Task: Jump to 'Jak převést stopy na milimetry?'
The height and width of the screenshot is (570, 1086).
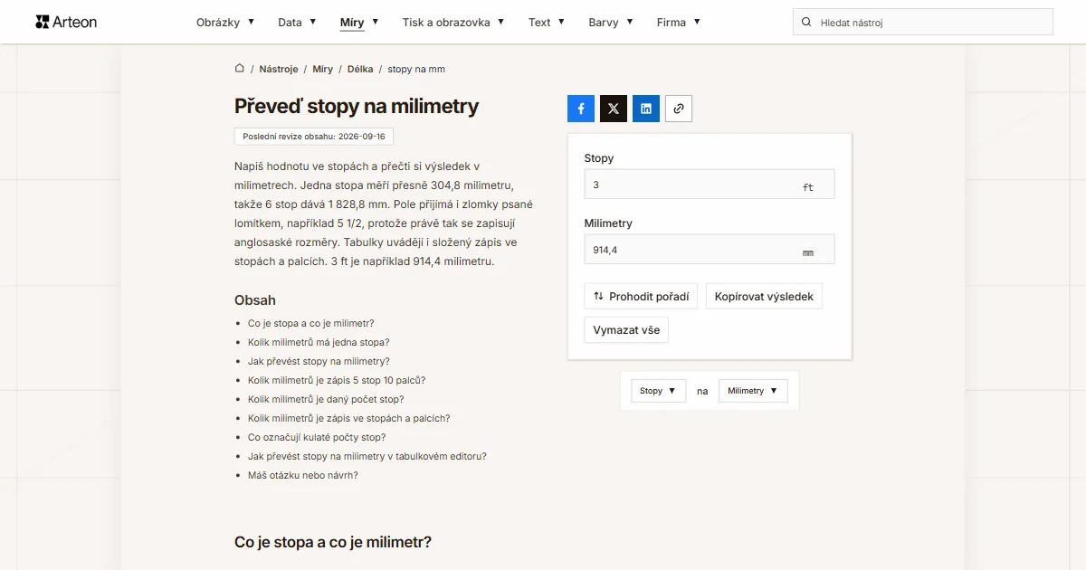Action: (x=319, y=361)
